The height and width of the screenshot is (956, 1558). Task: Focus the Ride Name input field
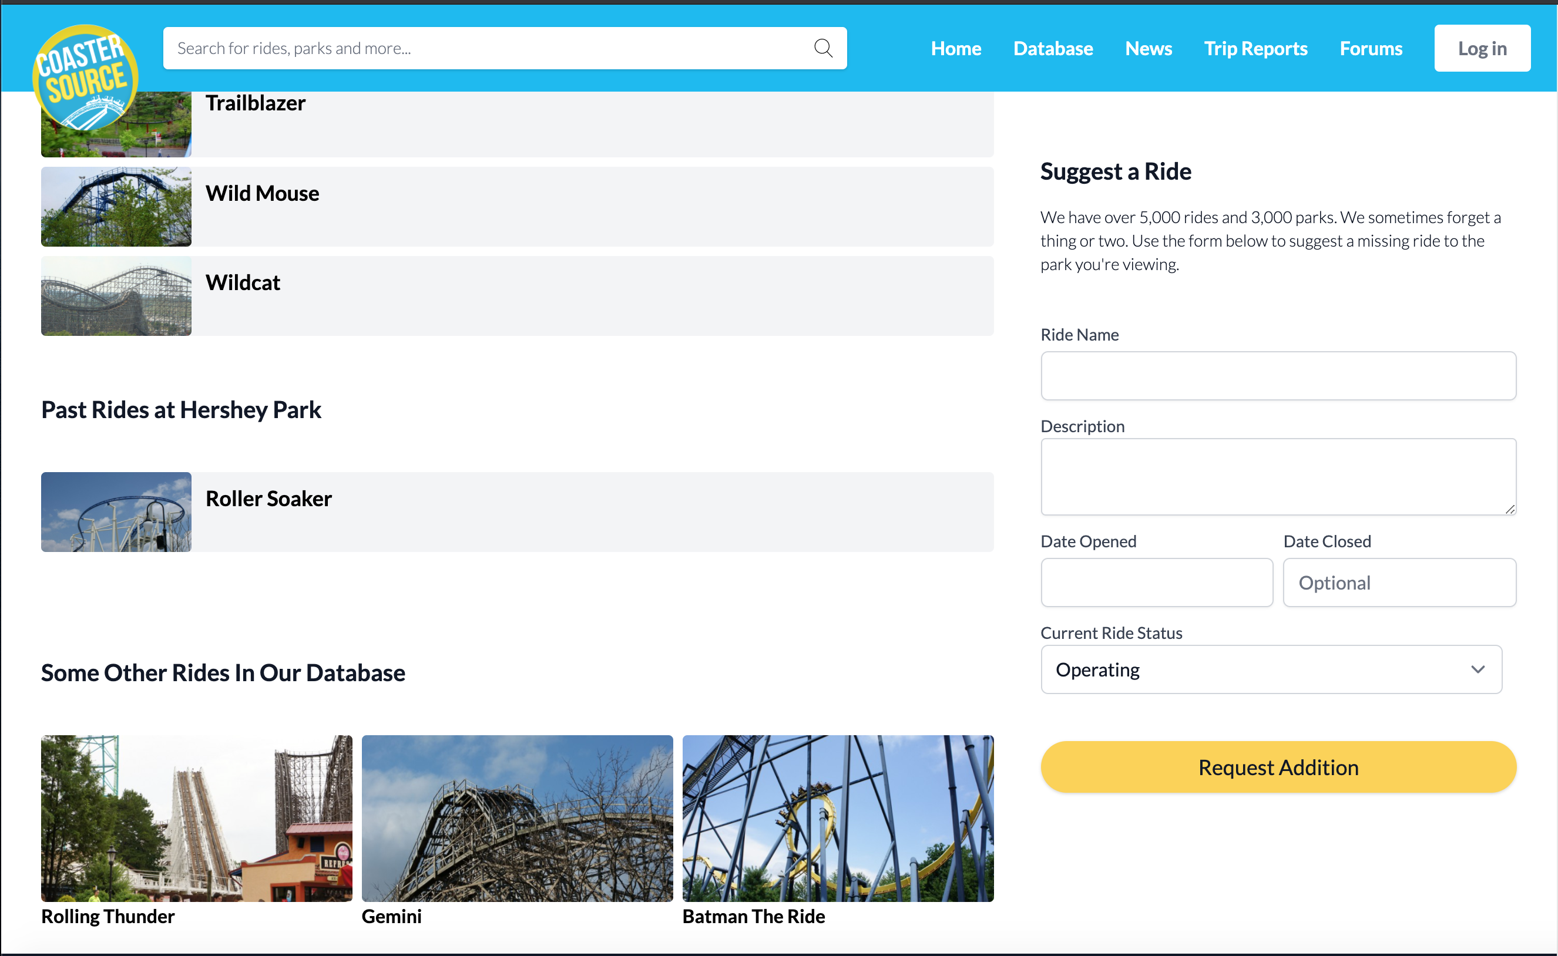tap(1278, 376)
